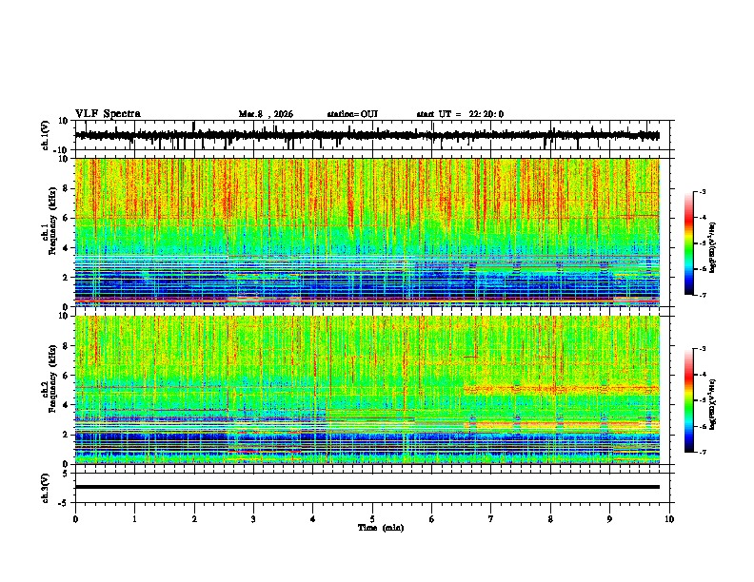Click the 'ch.1(V)' waveform axis label
Image resolution: width=754 pixels, height=582 pixels.
(46, 135)
